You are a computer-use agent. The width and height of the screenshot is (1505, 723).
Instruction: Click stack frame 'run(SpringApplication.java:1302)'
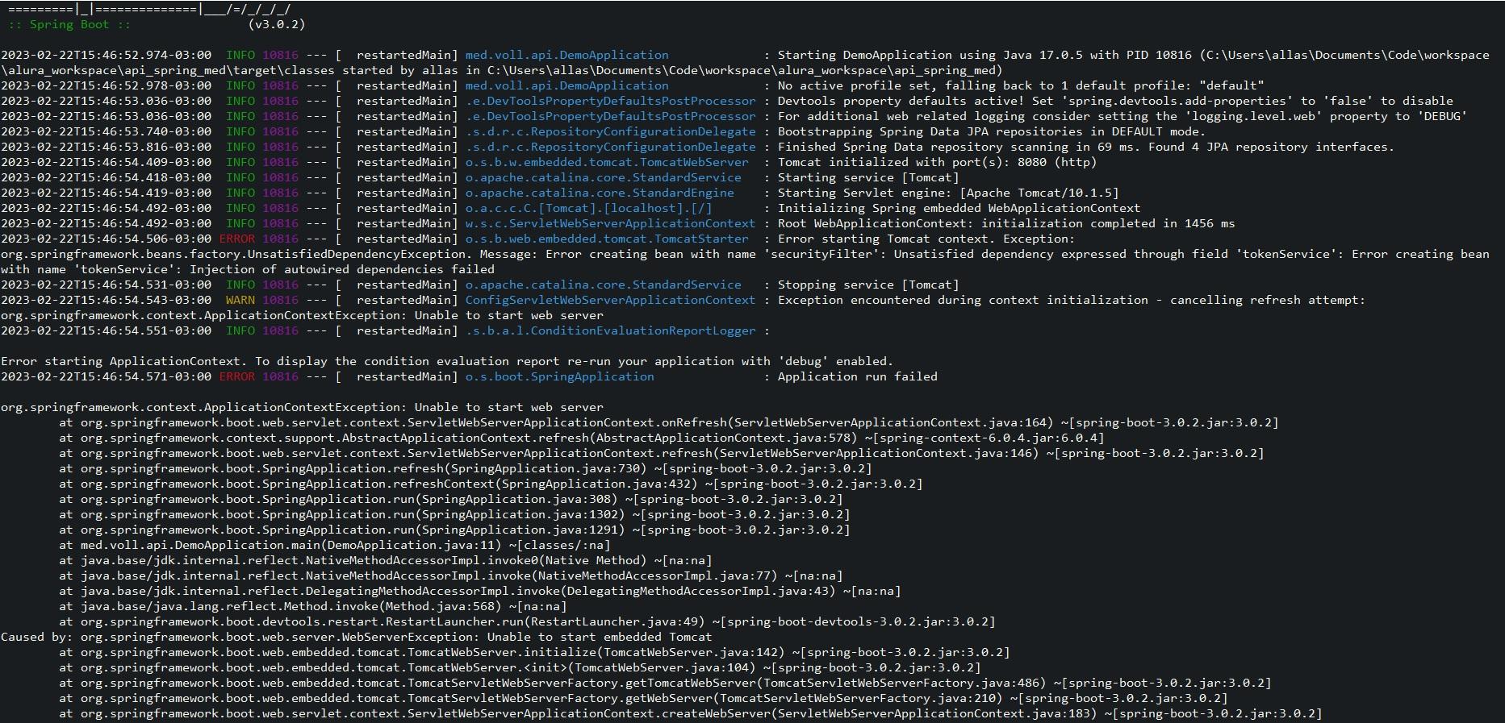click(x=454, y=514)
